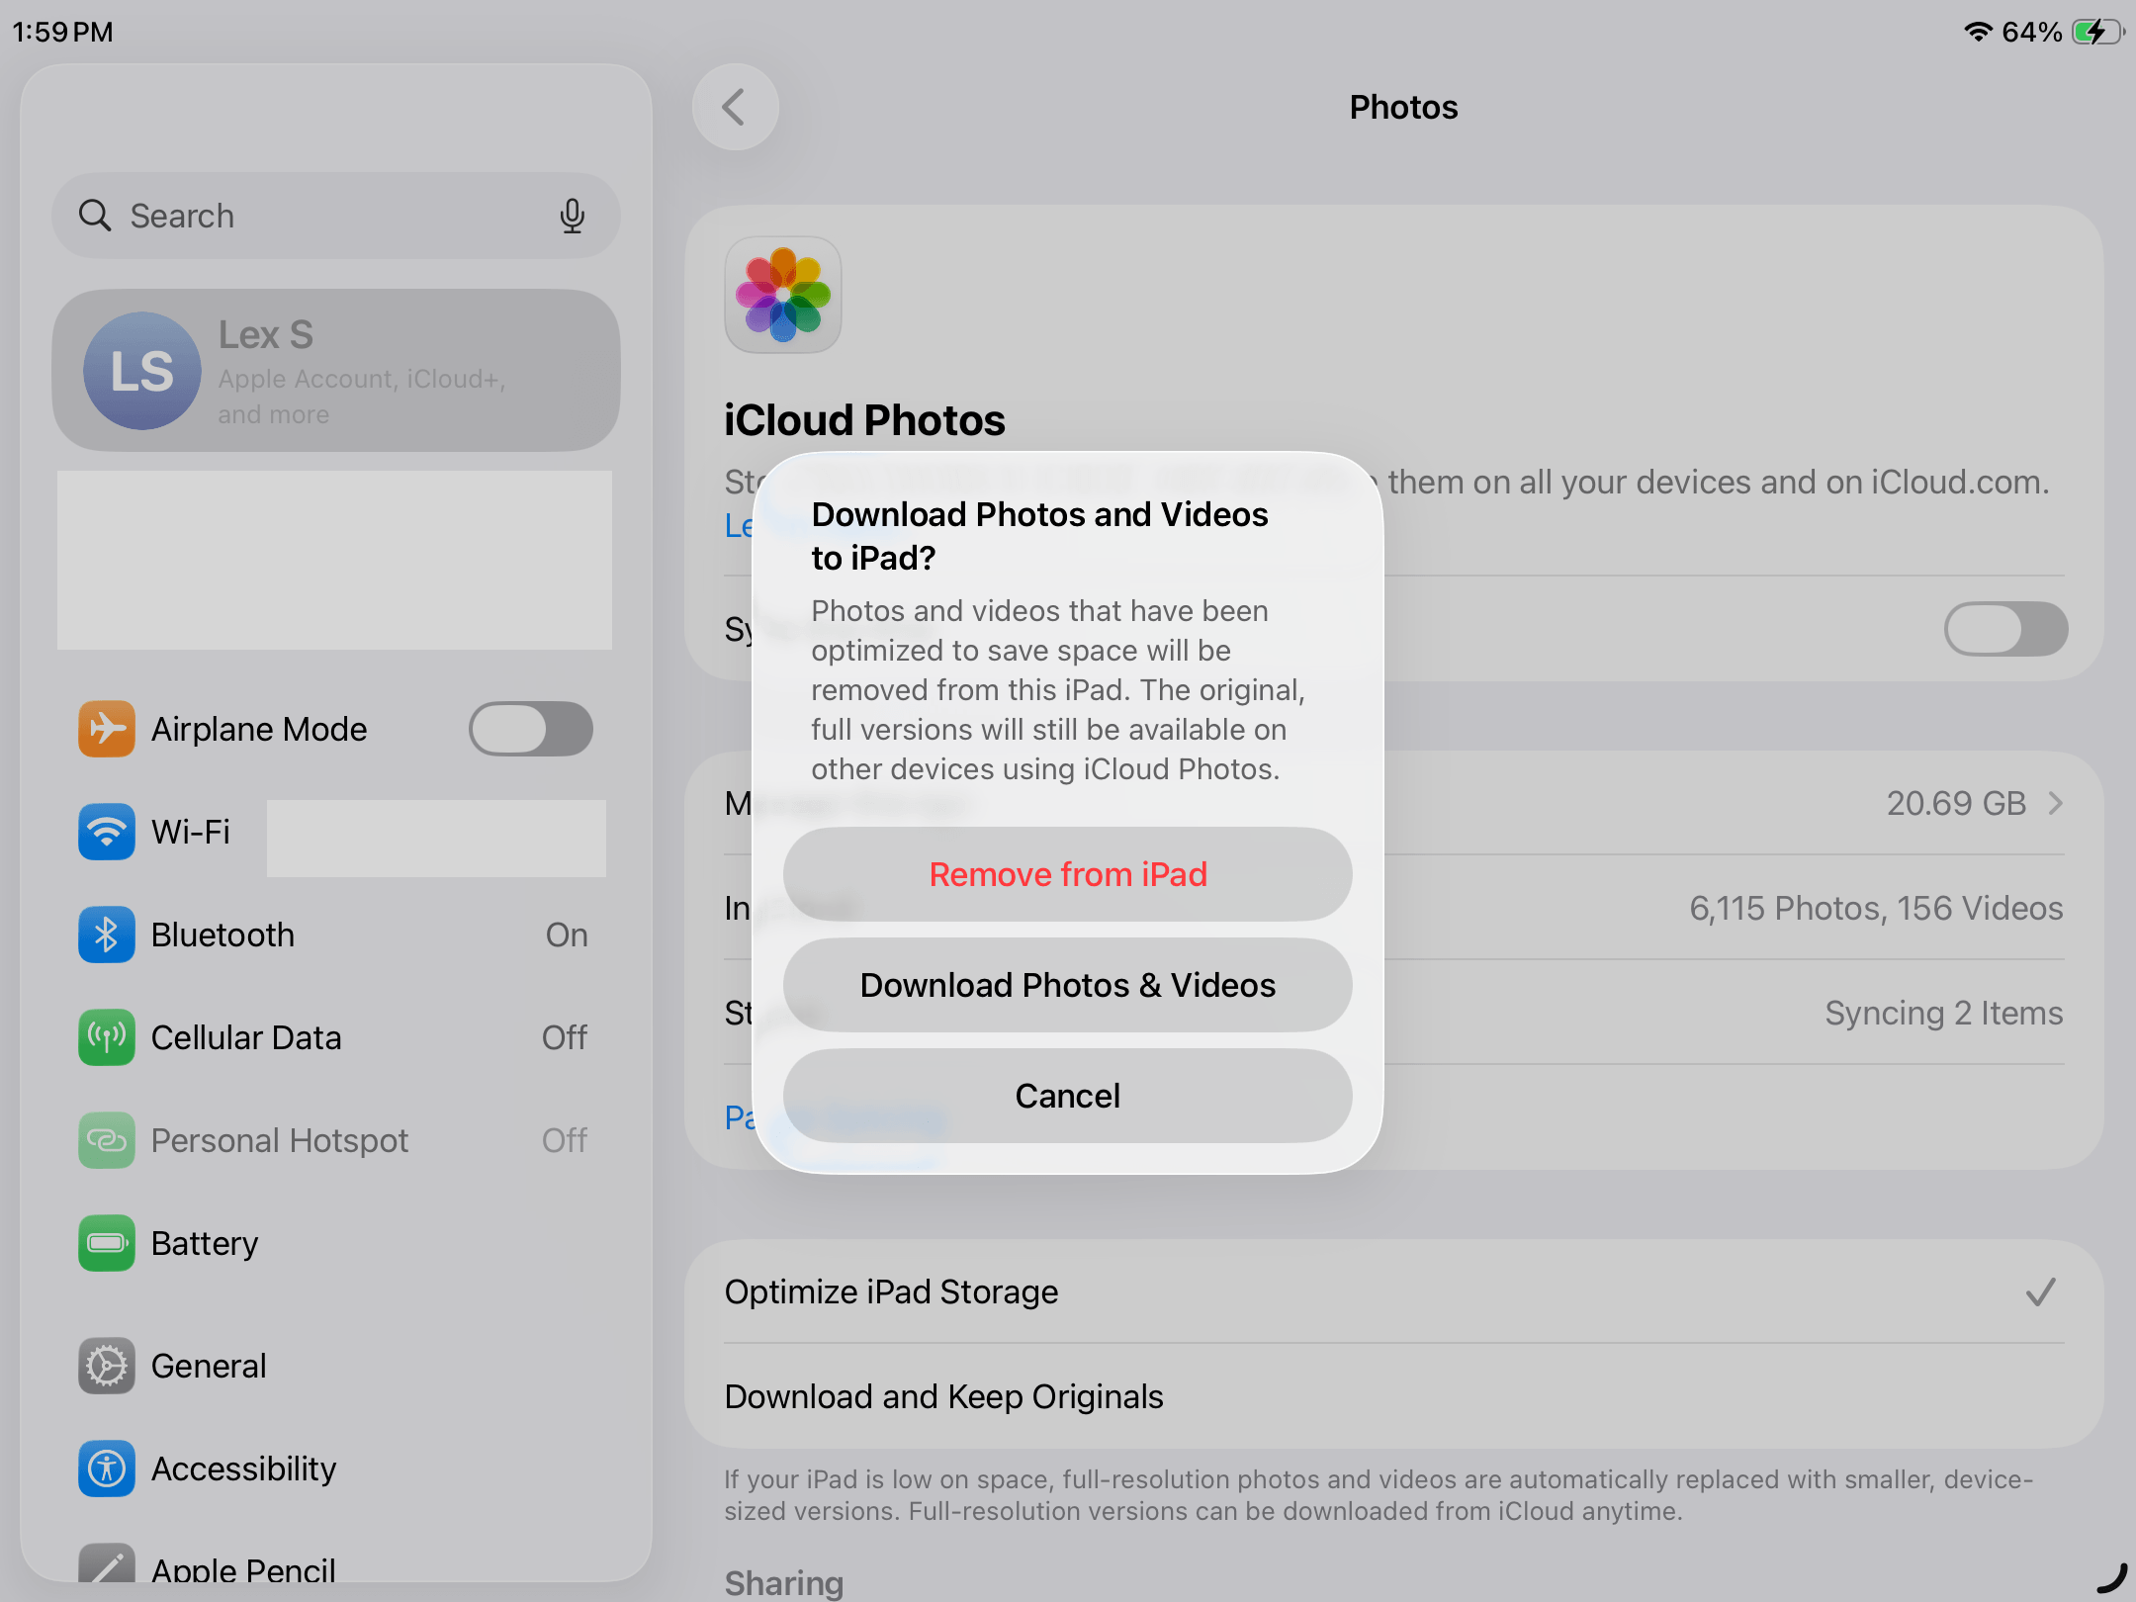Open Apple Pencil settings icon
Image resolution: width=2136 pixels, height=1602 pixels.
[x=107, y=1564]
